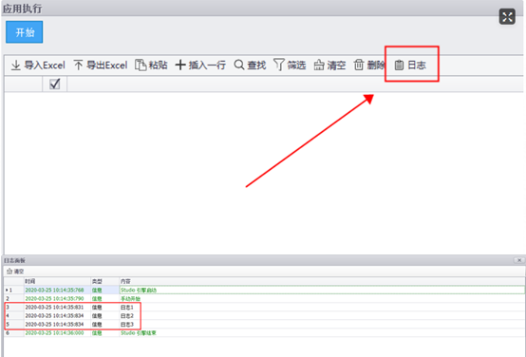This screenshot has width=526, height=357.
Task: Insert a row with 插入一行
Action: pos(200,65)
